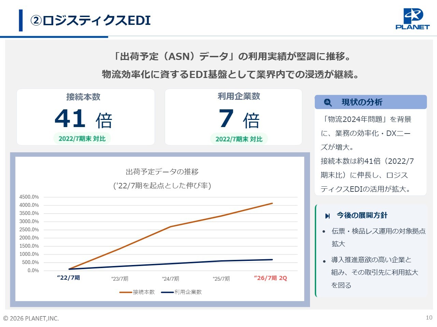437x327 pixels.
Task: Click the large 41 figure
Action: click(70, 118)
